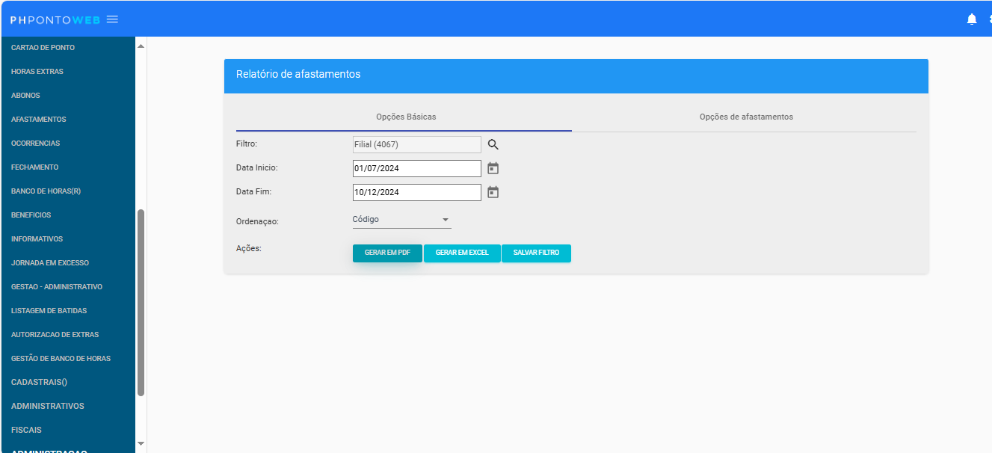Navigate to Banco de Horas(R)
The width and height of the screenshot is (992, 453).
click(x=45, y=191)
